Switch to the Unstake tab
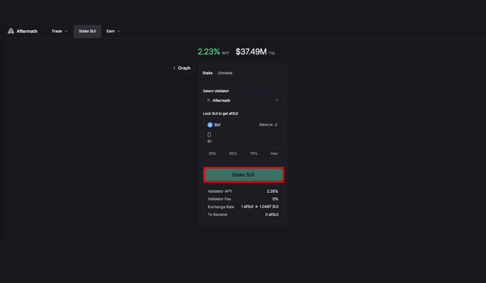 pyautogui.click(x=225, y=73)
